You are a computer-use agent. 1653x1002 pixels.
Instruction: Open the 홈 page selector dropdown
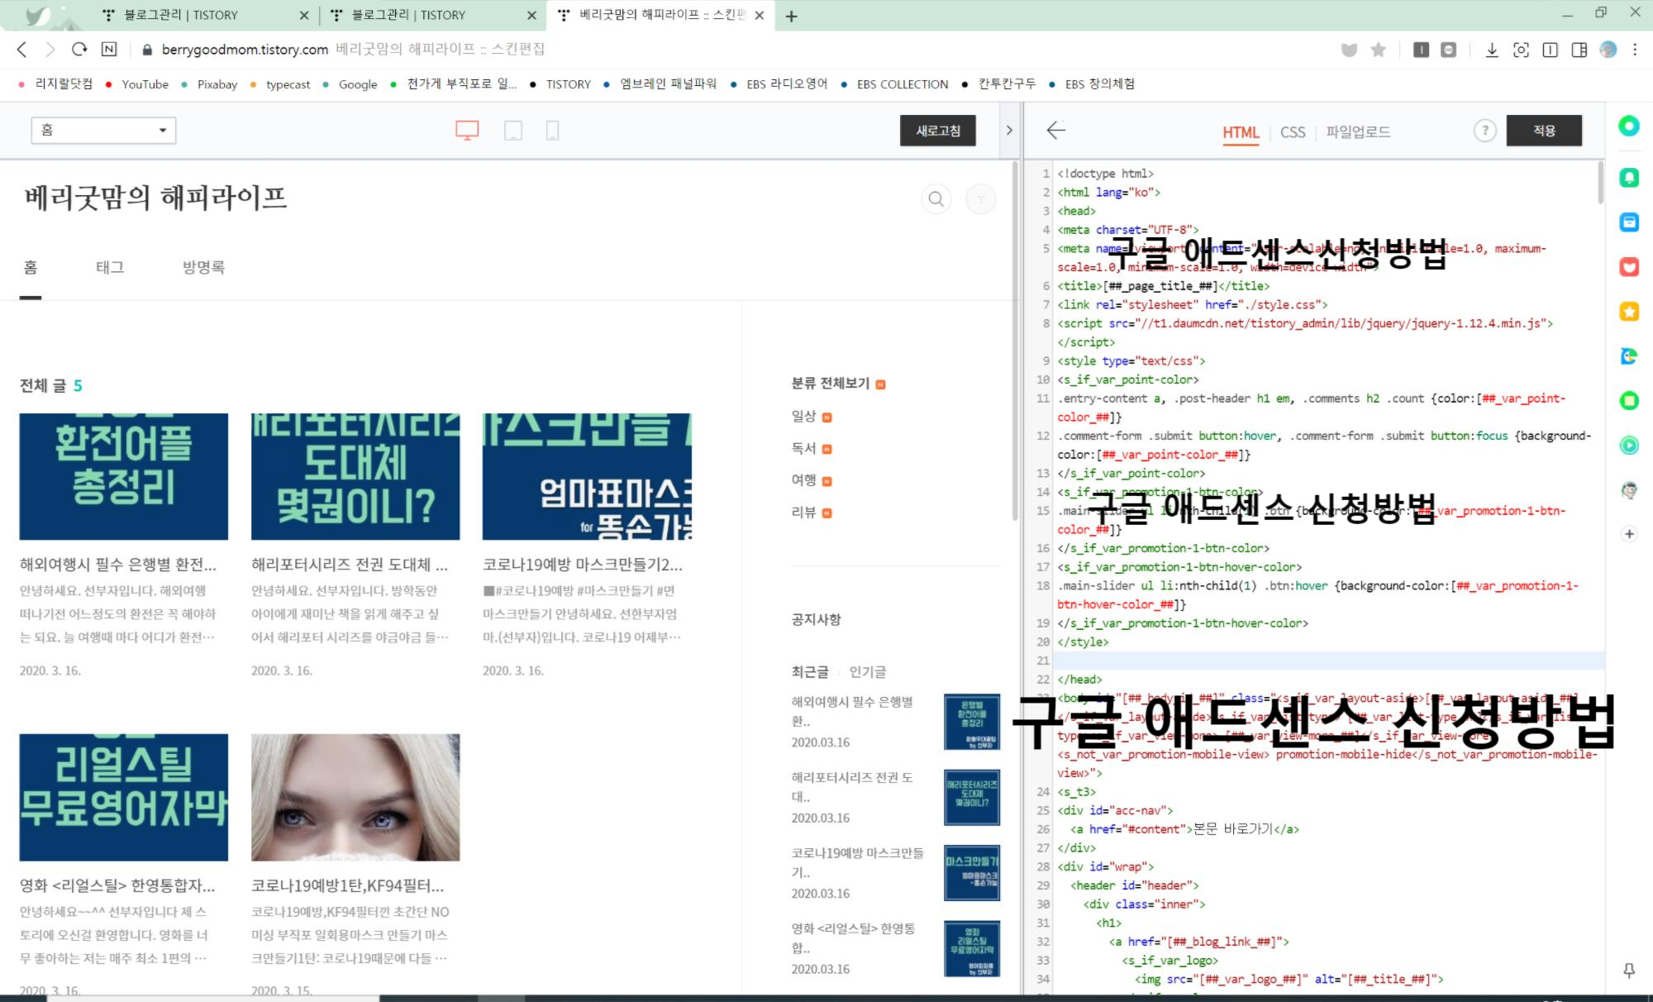[103, 131]
